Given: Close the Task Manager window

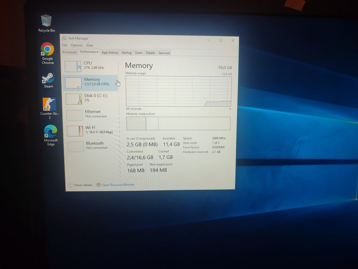Looking at the screenshot, I should point(233,40).
